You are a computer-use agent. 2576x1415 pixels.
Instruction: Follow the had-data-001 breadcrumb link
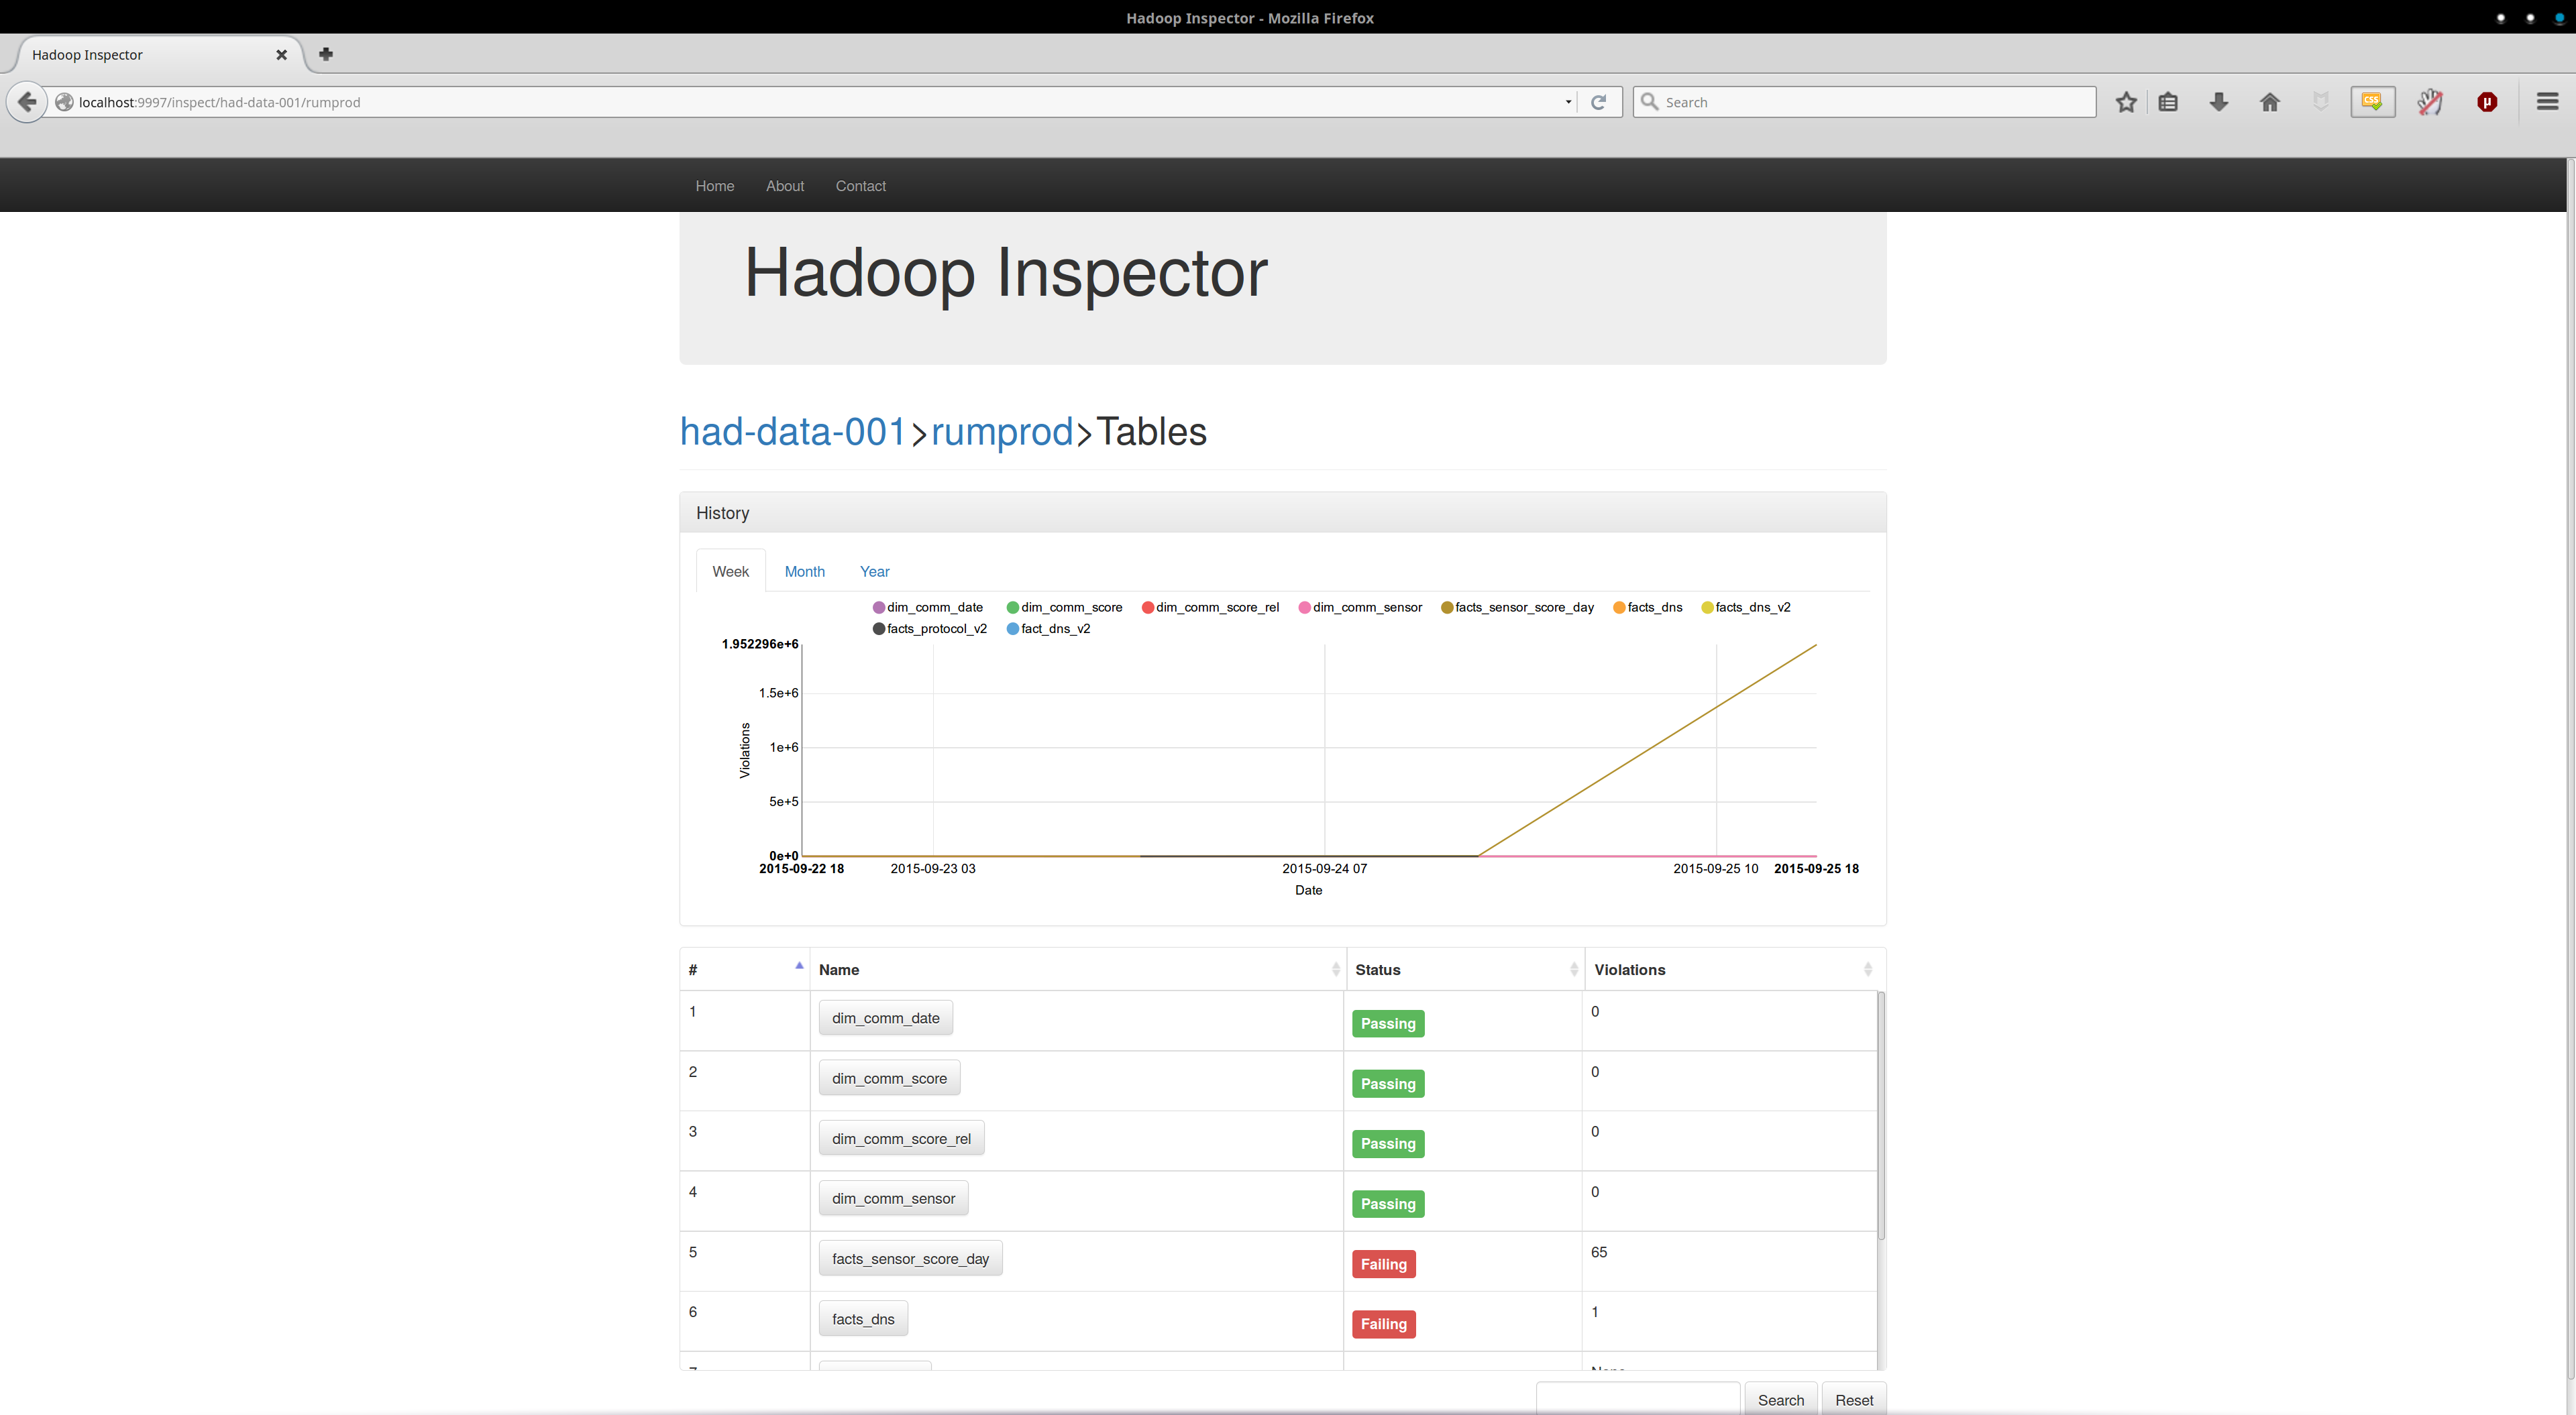(792, 432)
